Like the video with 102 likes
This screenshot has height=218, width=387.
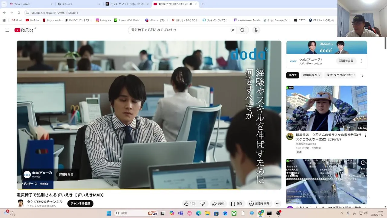[190, 203]
